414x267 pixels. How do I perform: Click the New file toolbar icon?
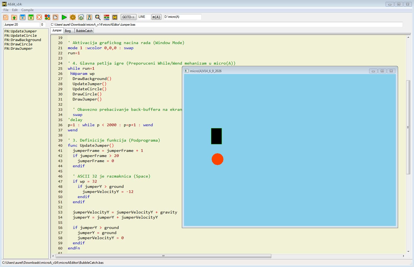coord(6,17)
